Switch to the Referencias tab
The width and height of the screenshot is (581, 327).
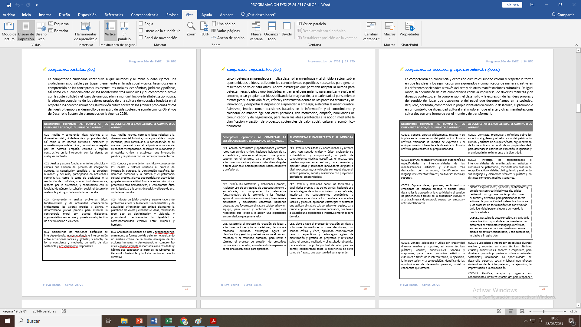click(113, 15)
